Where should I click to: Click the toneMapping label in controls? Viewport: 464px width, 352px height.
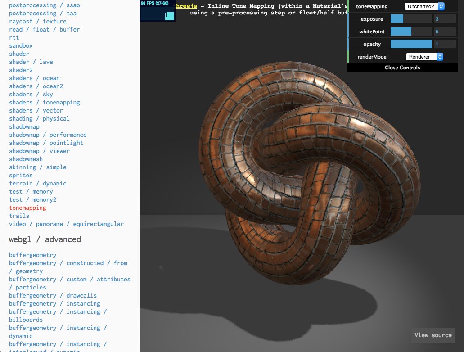coord(372,6)
